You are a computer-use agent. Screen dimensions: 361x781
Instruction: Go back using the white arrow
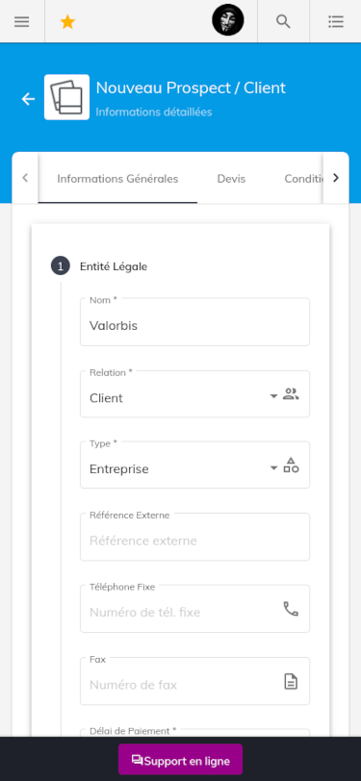point(28,99)
